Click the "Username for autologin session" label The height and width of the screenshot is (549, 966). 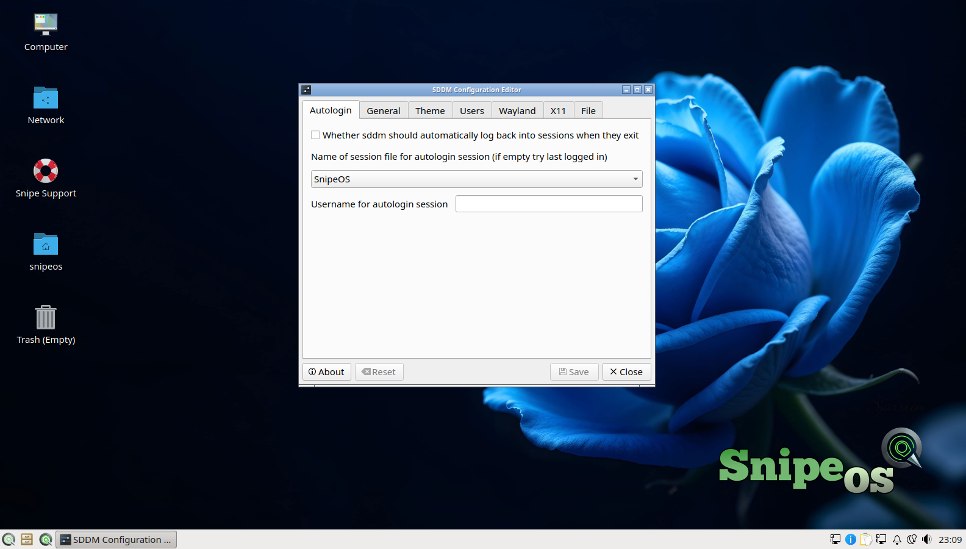coord(379,204)
